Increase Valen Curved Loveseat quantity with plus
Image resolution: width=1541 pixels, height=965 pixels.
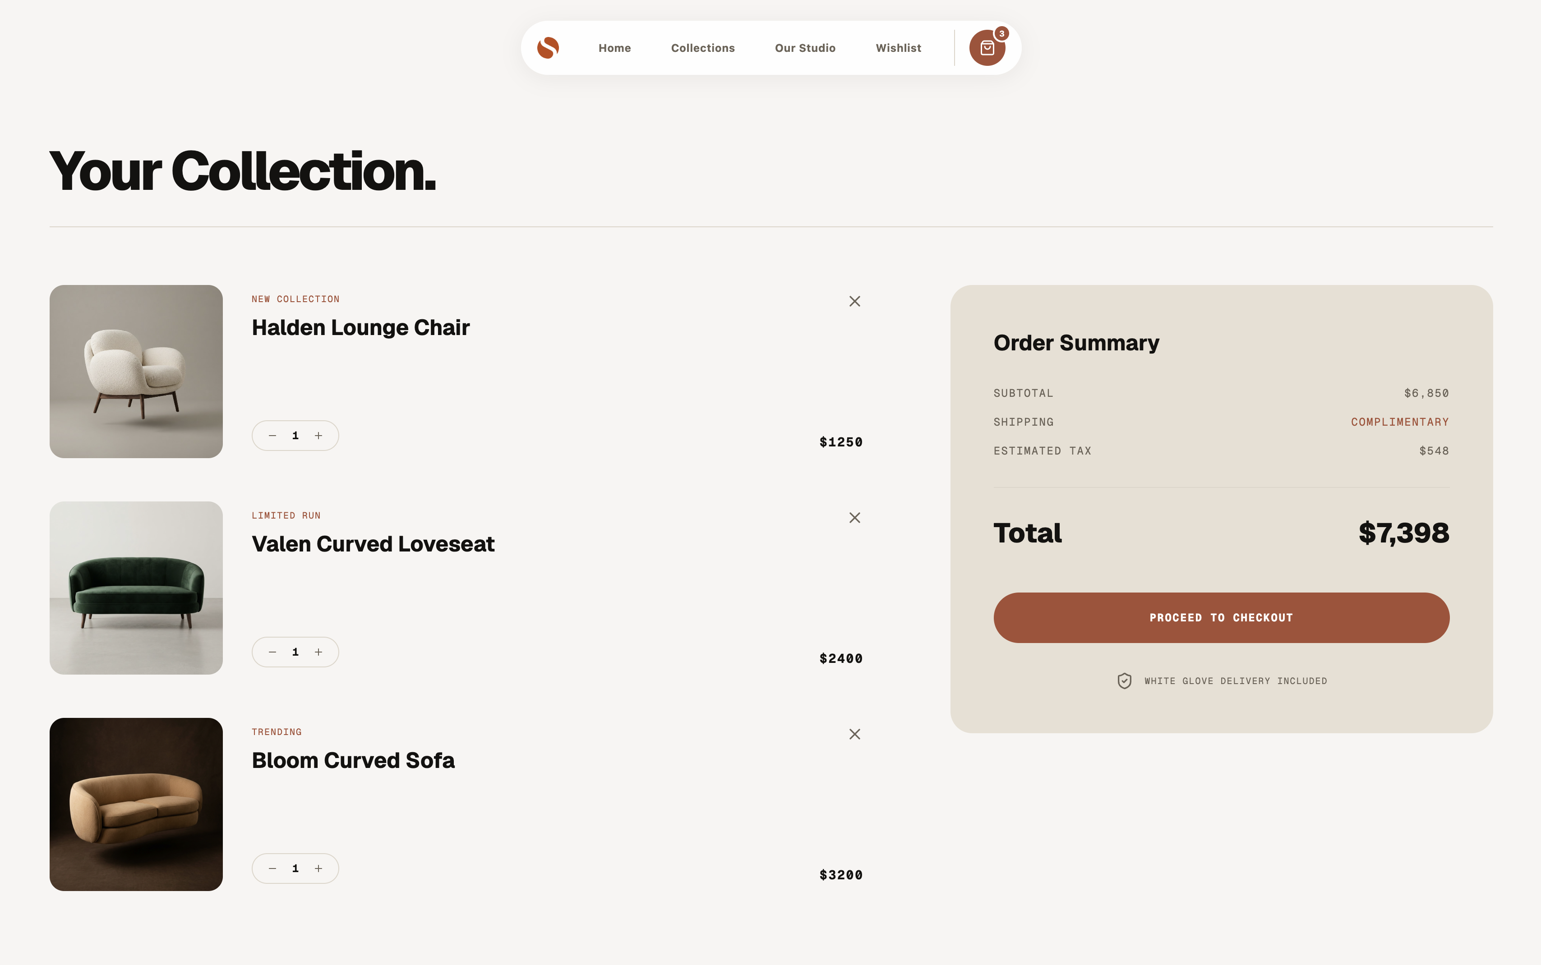coord(318,652)
